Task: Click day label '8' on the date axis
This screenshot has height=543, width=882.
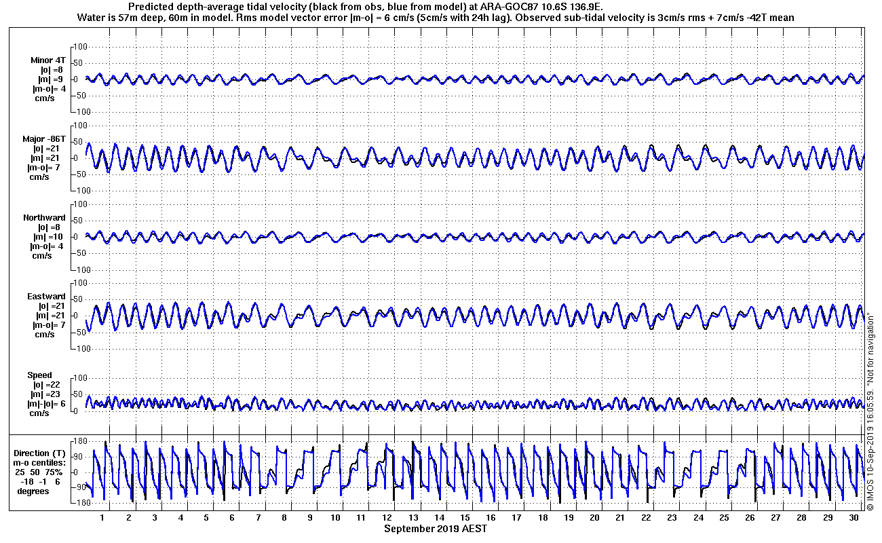Action: [x=284, y=518]
